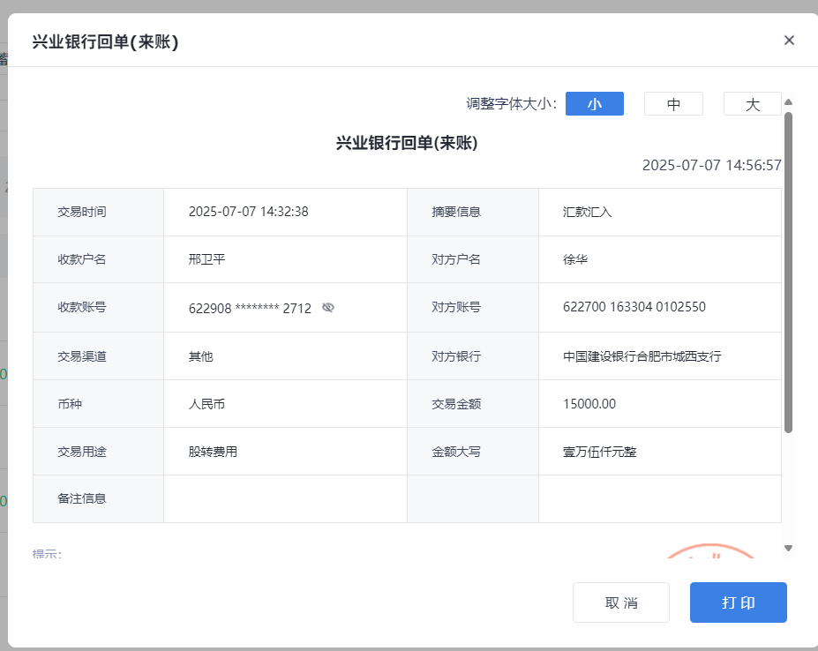Click the 对方户名 value 徐华
This screenshot has width=818, height=651.
tap(575, 259)
